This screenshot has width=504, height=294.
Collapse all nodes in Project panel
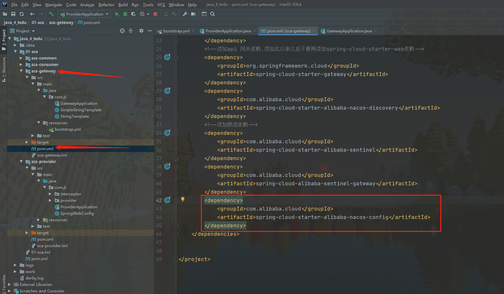point(131,31)
